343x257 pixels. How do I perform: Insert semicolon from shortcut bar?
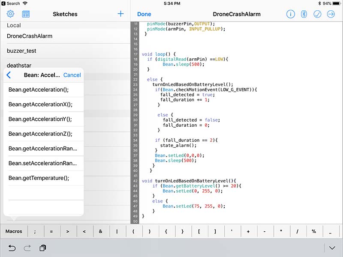(35, 231)
